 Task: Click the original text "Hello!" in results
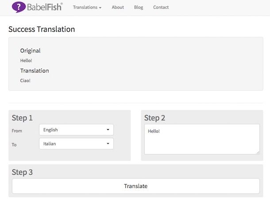[26, 60]
